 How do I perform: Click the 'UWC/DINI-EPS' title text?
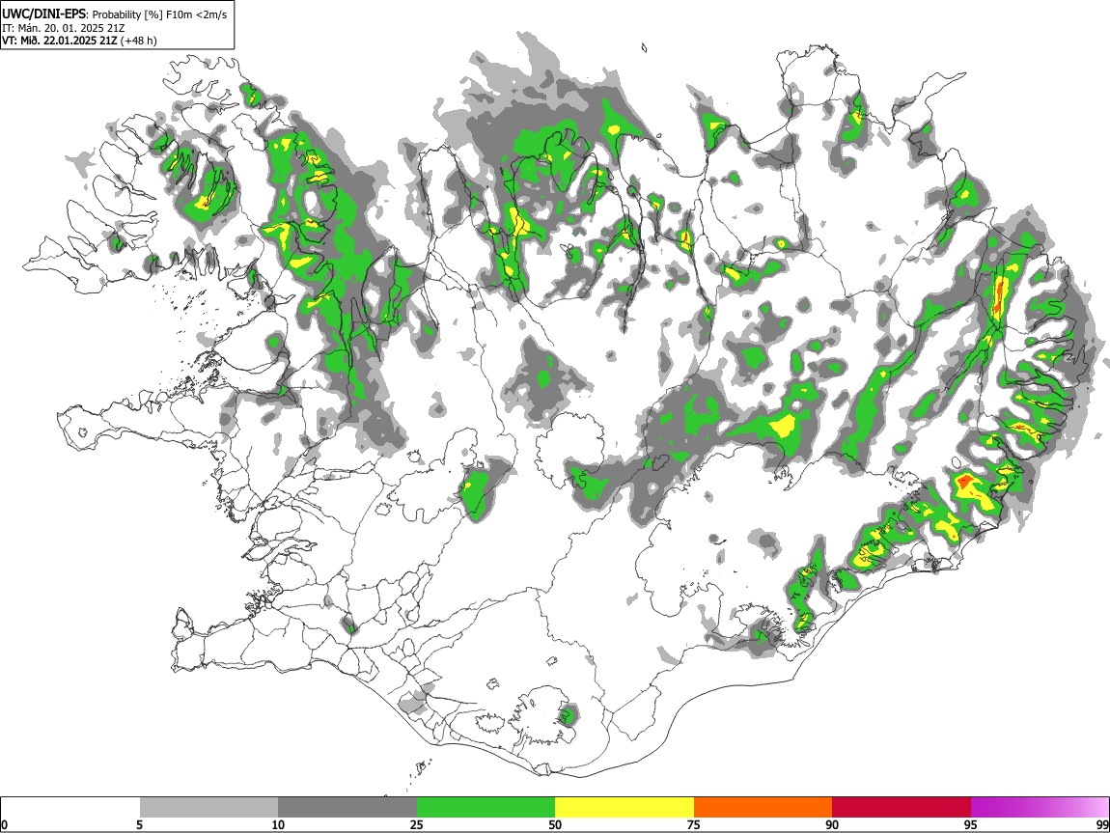(43, 14)
